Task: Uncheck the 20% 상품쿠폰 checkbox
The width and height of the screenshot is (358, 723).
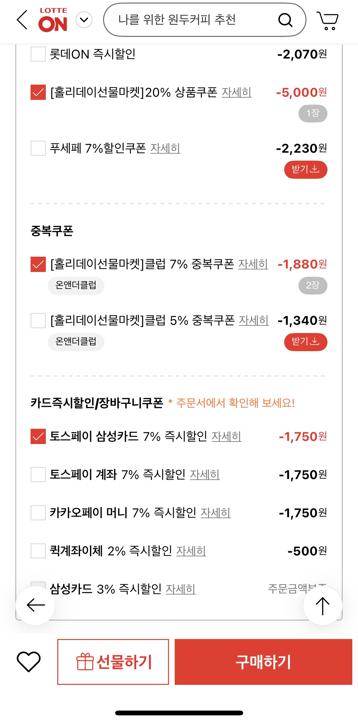Action: [x=38, y=92]
